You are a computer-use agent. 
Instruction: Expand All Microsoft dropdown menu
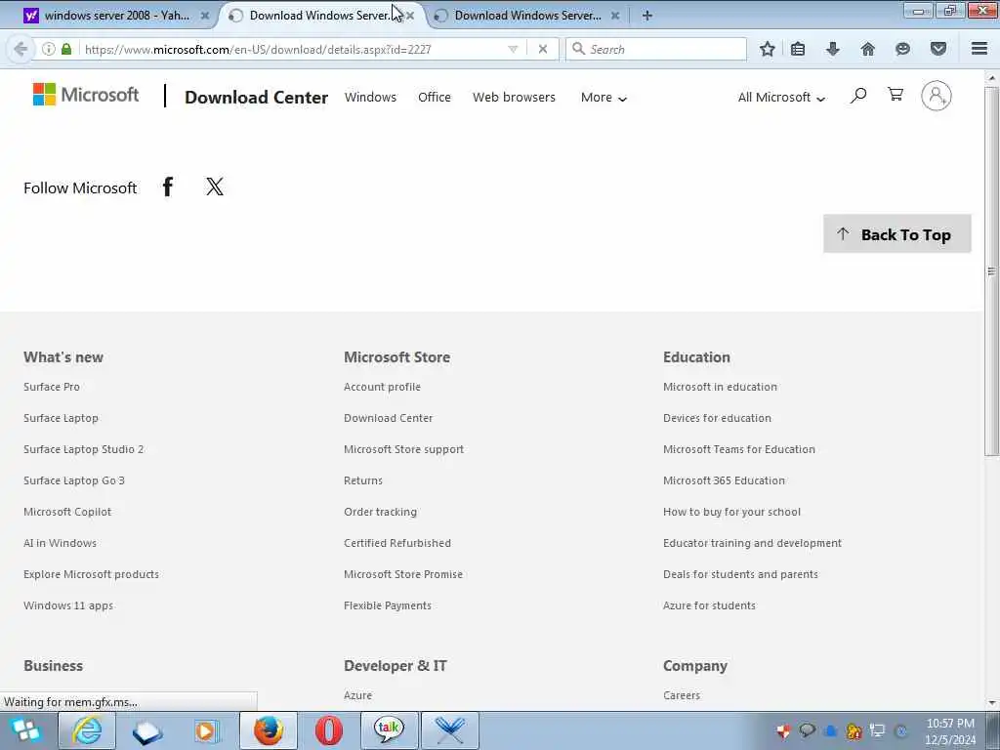click(x=781, y=98)
